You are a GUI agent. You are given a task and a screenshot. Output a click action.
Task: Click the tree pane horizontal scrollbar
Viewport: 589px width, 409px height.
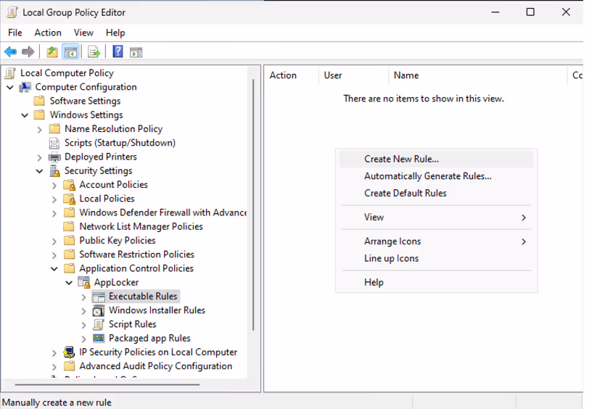pos(107,384)
